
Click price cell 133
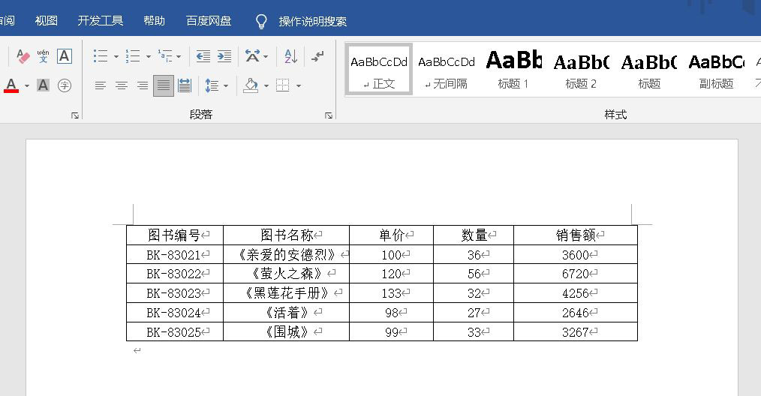pyautogui.click(x=391, y=293)
